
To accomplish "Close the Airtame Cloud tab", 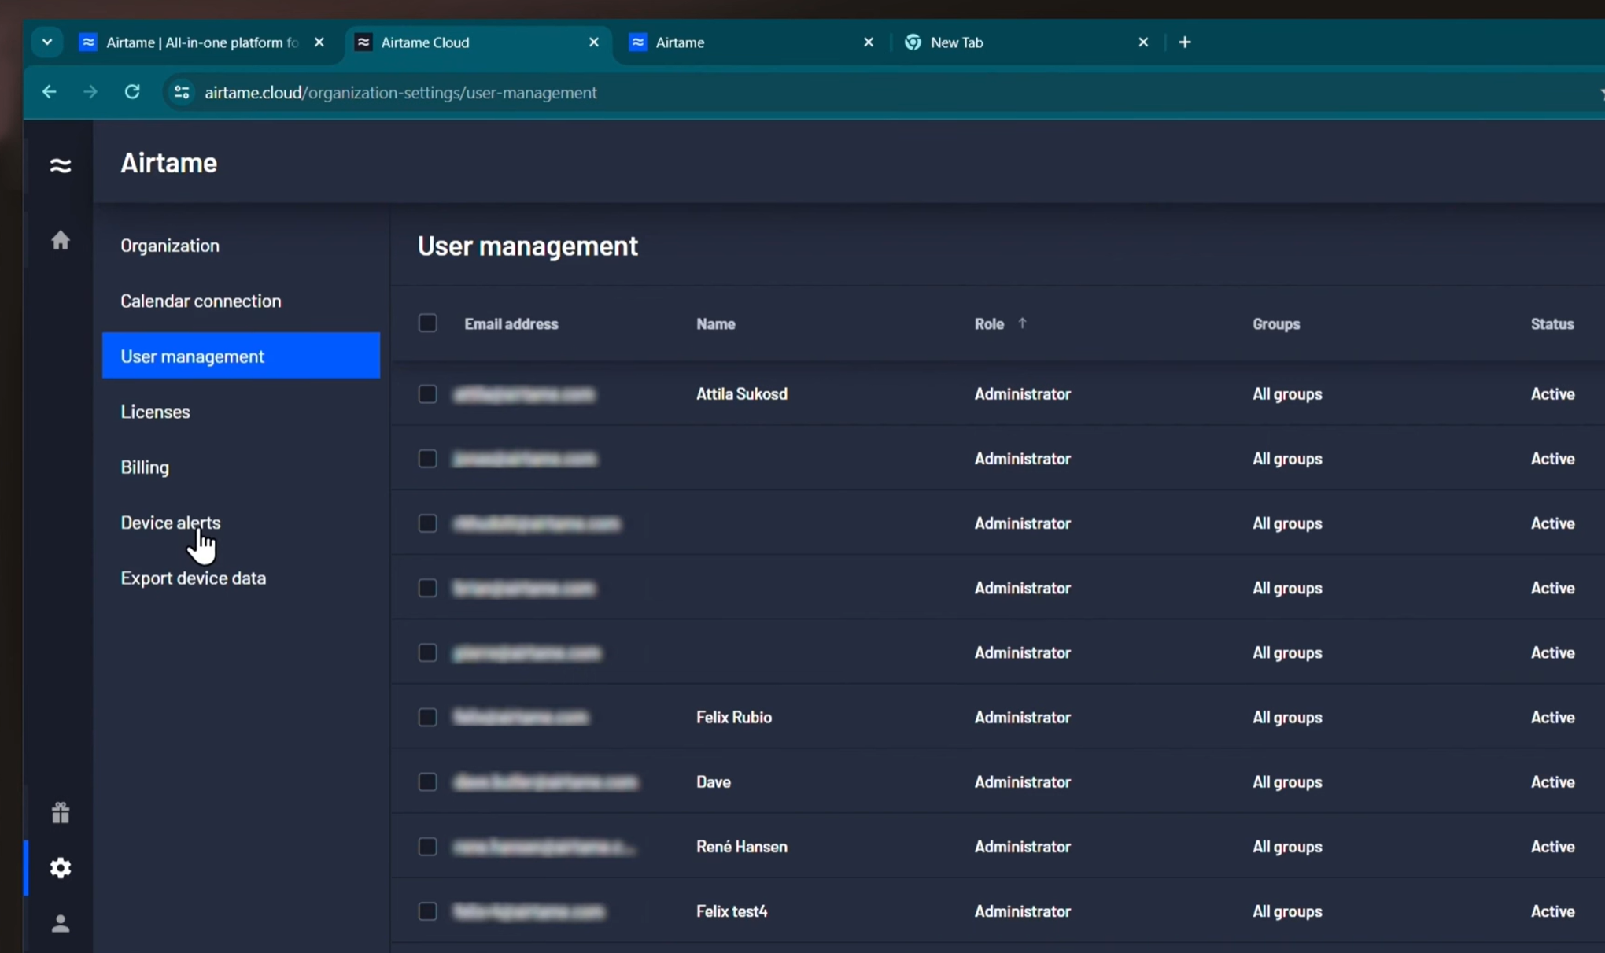I will click(594, 42).
